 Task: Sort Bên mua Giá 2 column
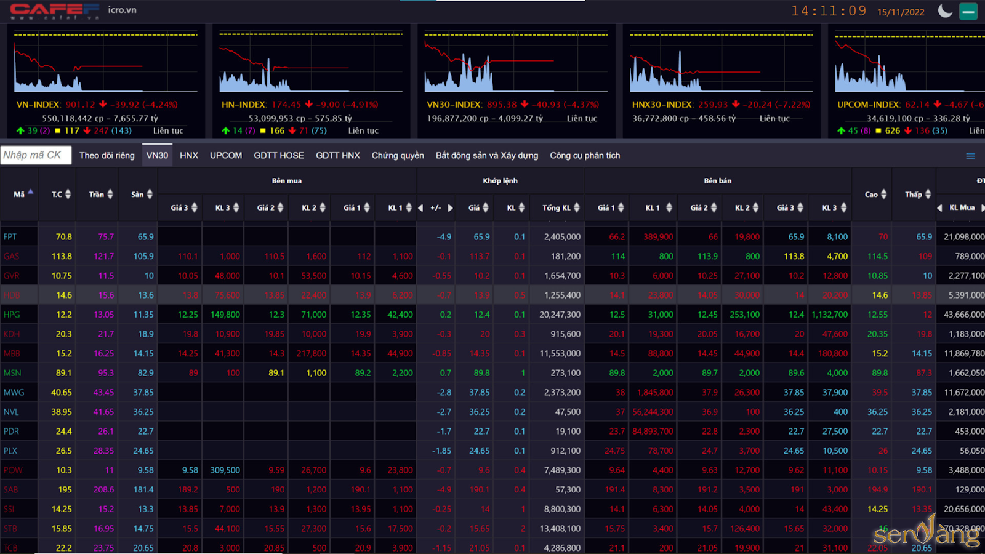tap(280, 207)
